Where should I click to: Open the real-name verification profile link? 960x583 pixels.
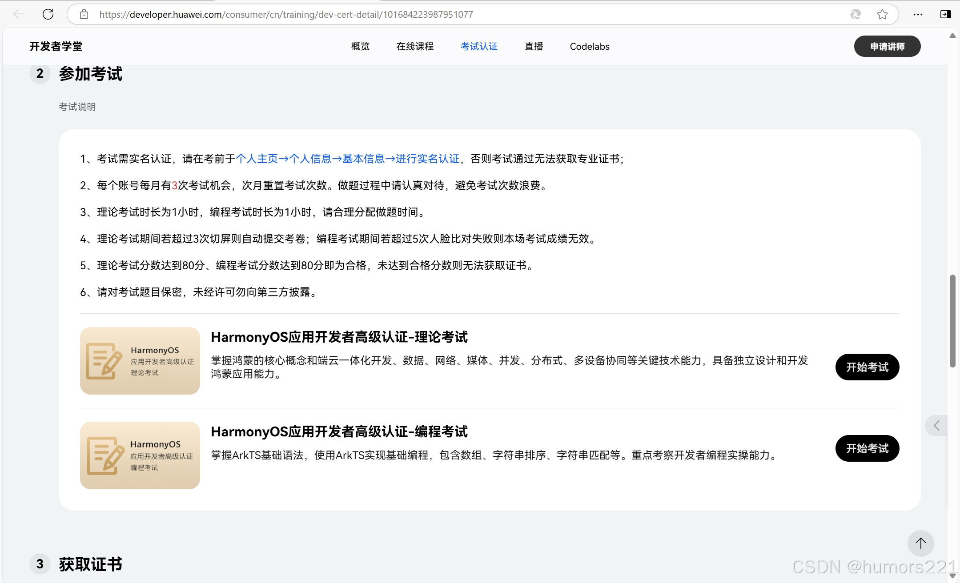tap(347, 159)
